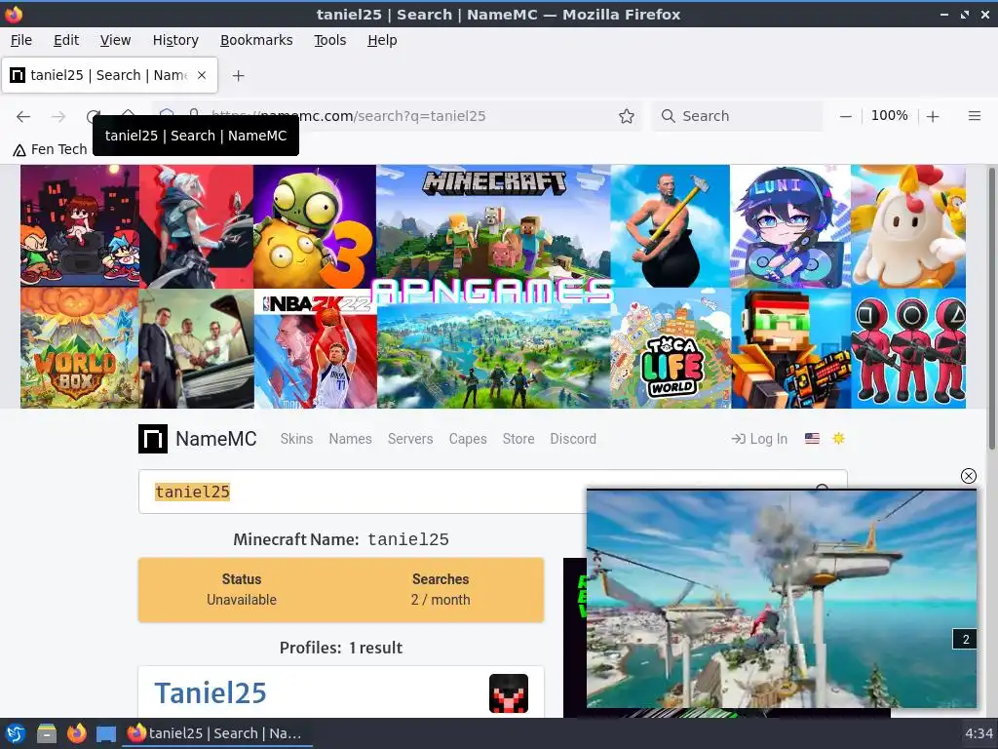This screenshot has width=998, height=749.
Task: Click the WorldBox game tile
Action: [80, 348]
